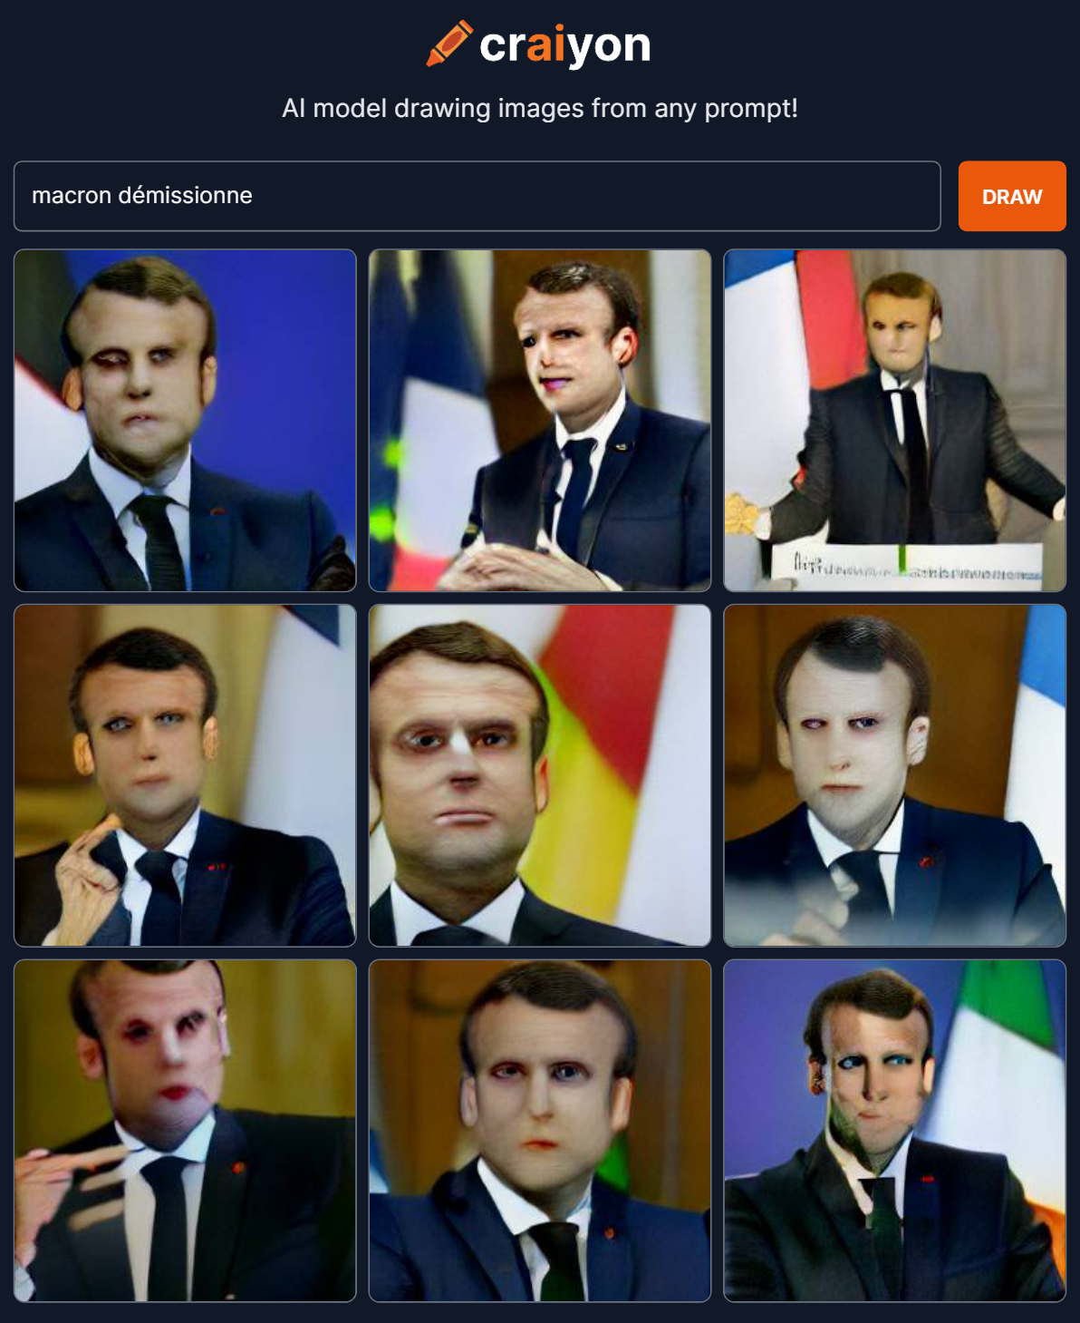Open the thumbnail showing clasped hands
Image resolution: width=1080 pixels, height=1323 pixels.
point(540,421)
